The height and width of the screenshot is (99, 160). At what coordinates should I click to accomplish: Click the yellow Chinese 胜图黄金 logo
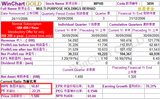(146, 9)
